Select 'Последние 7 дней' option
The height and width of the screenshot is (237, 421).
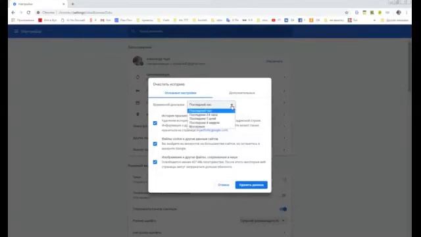[x=211, y=118]
